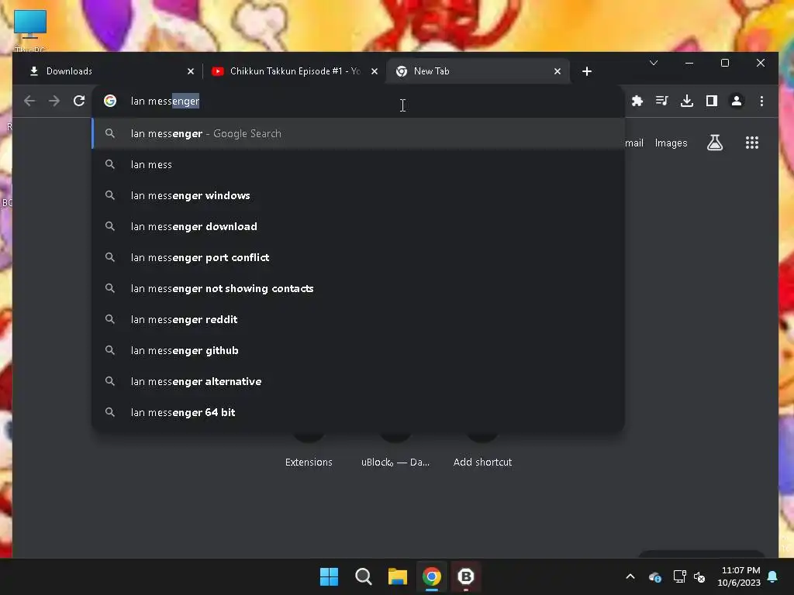Select the This PC desktop icon
Image resolution: width=794 pixels, height=595 pixels.
click(x=30, y=31)
